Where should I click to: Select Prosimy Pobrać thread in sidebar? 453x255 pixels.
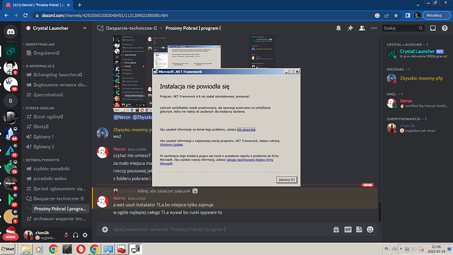[60, 209]
